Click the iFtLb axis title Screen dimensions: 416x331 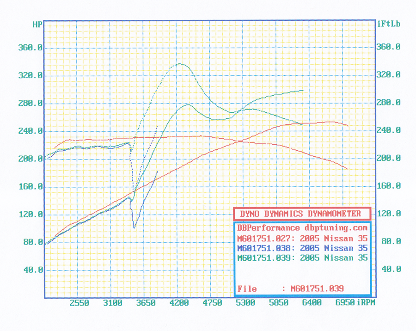[x=388, y=24]
